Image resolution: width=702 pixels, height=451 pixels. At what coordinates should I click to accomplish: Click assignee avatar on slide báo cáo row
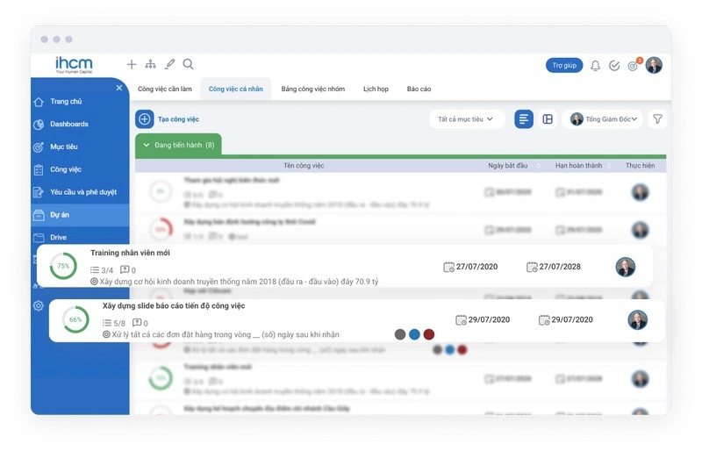[x=638, y=319]
